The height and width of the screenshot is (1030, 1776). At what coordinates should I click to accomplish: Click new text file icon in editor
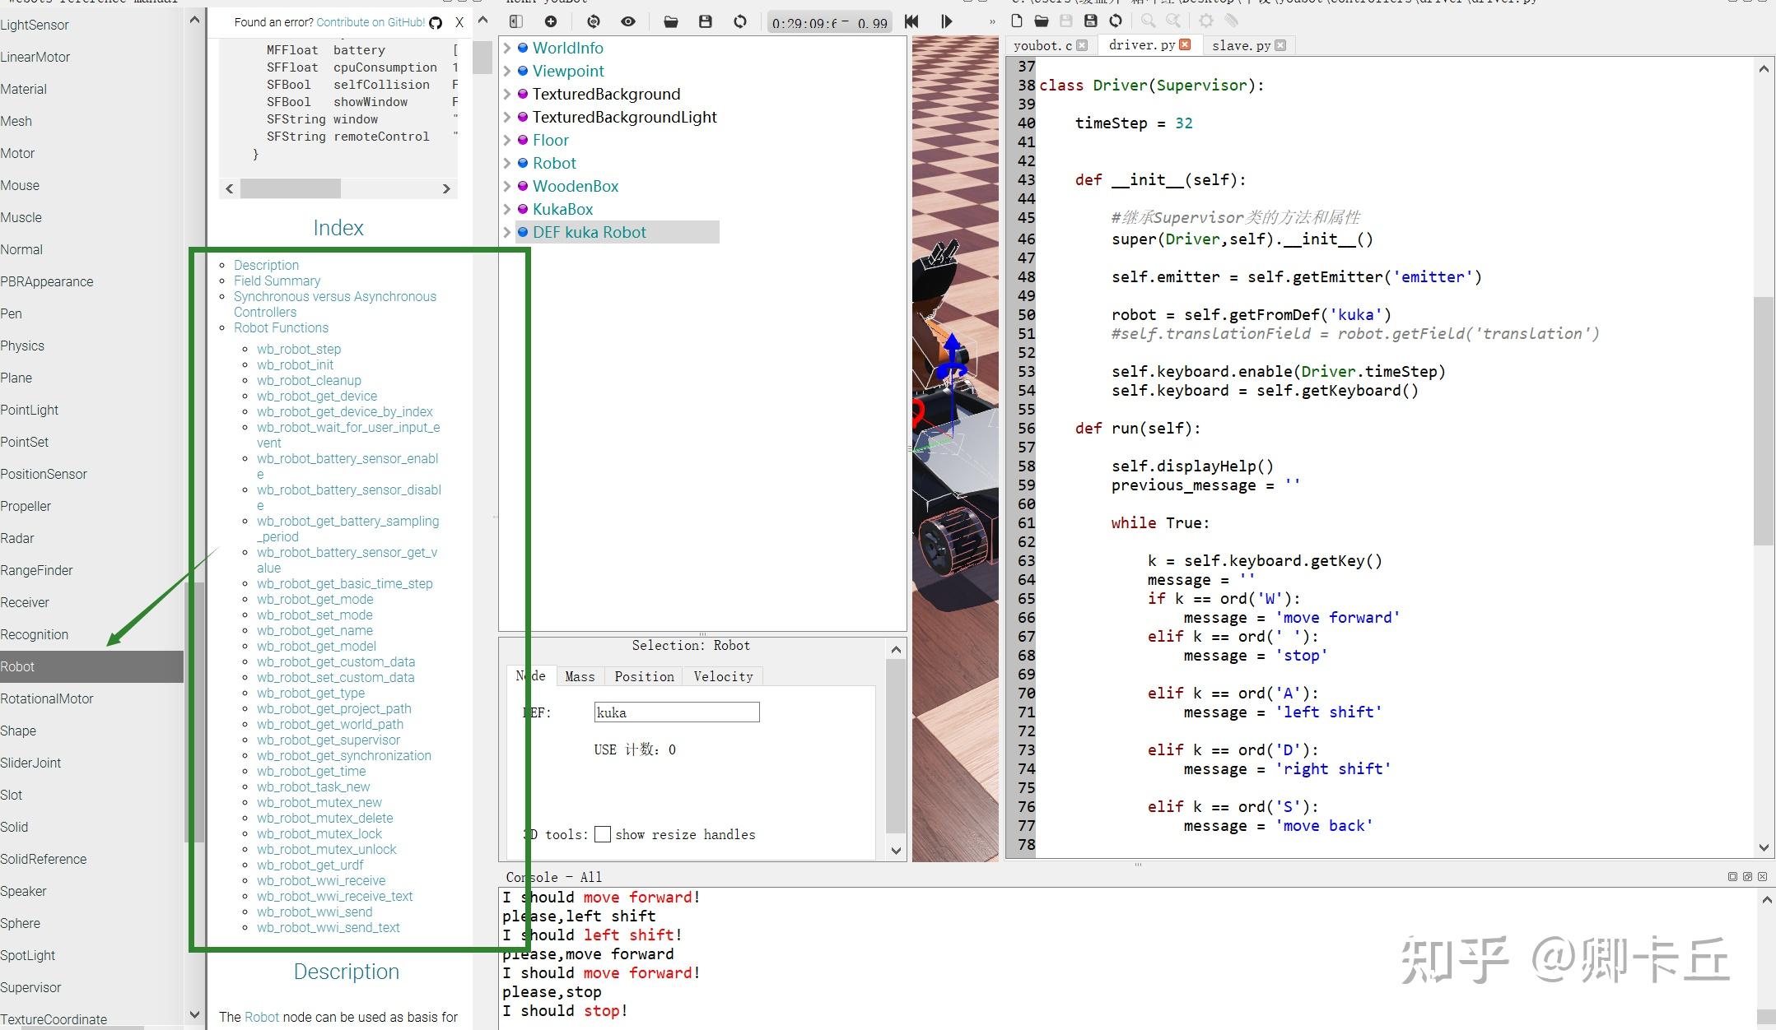(x=1016, y=21)
